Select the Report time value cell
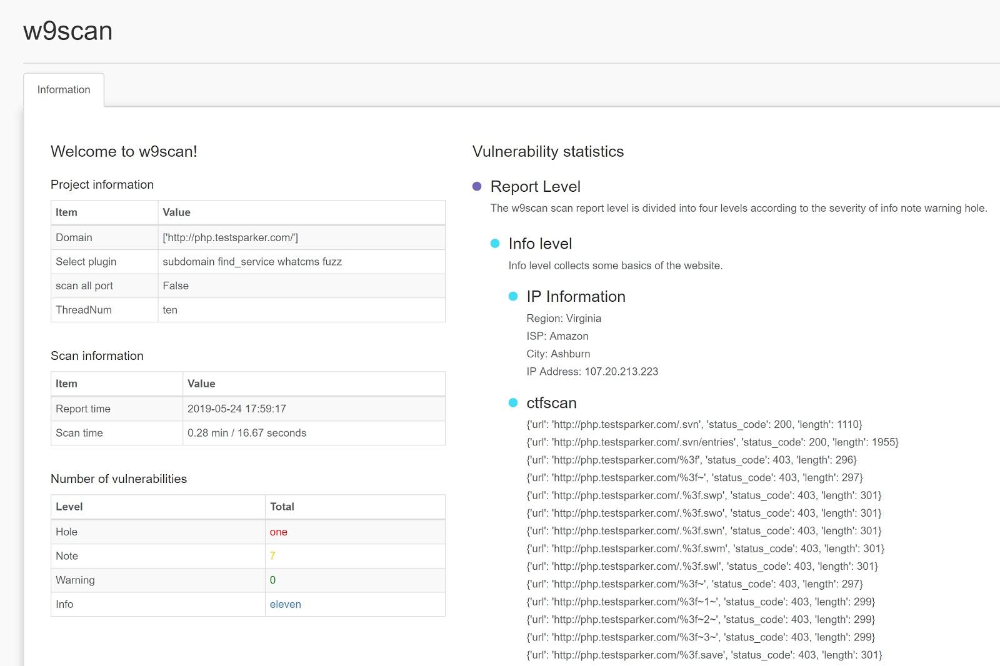 coord(237,409)
